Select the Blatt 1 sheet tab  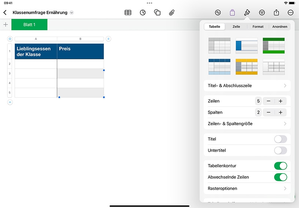(29, 25)
